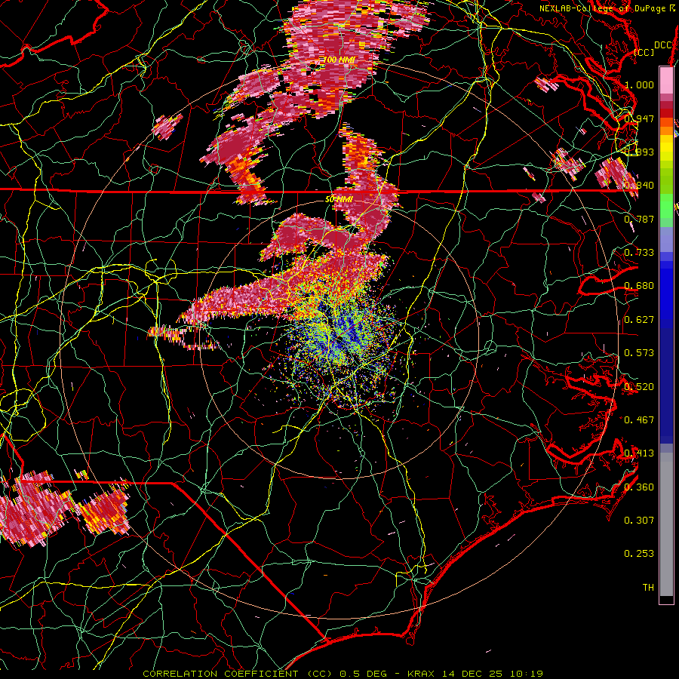The image size is (679, 679).
Task: Select the 0.840 scale value
Action: (639, 186)
